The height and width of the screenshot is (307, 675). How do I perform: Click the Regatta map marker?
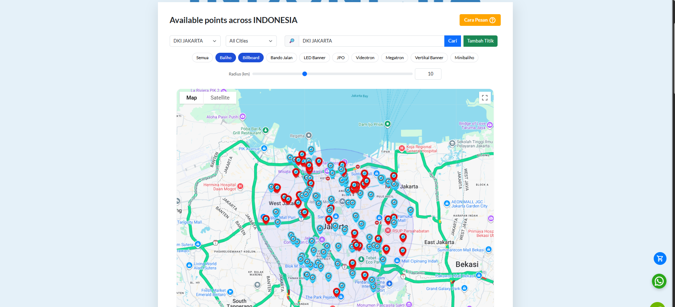309,135
